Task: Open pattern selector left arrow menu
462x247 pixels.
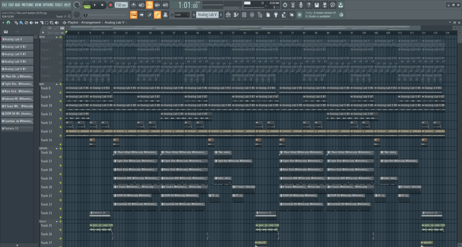Action: (x=194, y=15)
